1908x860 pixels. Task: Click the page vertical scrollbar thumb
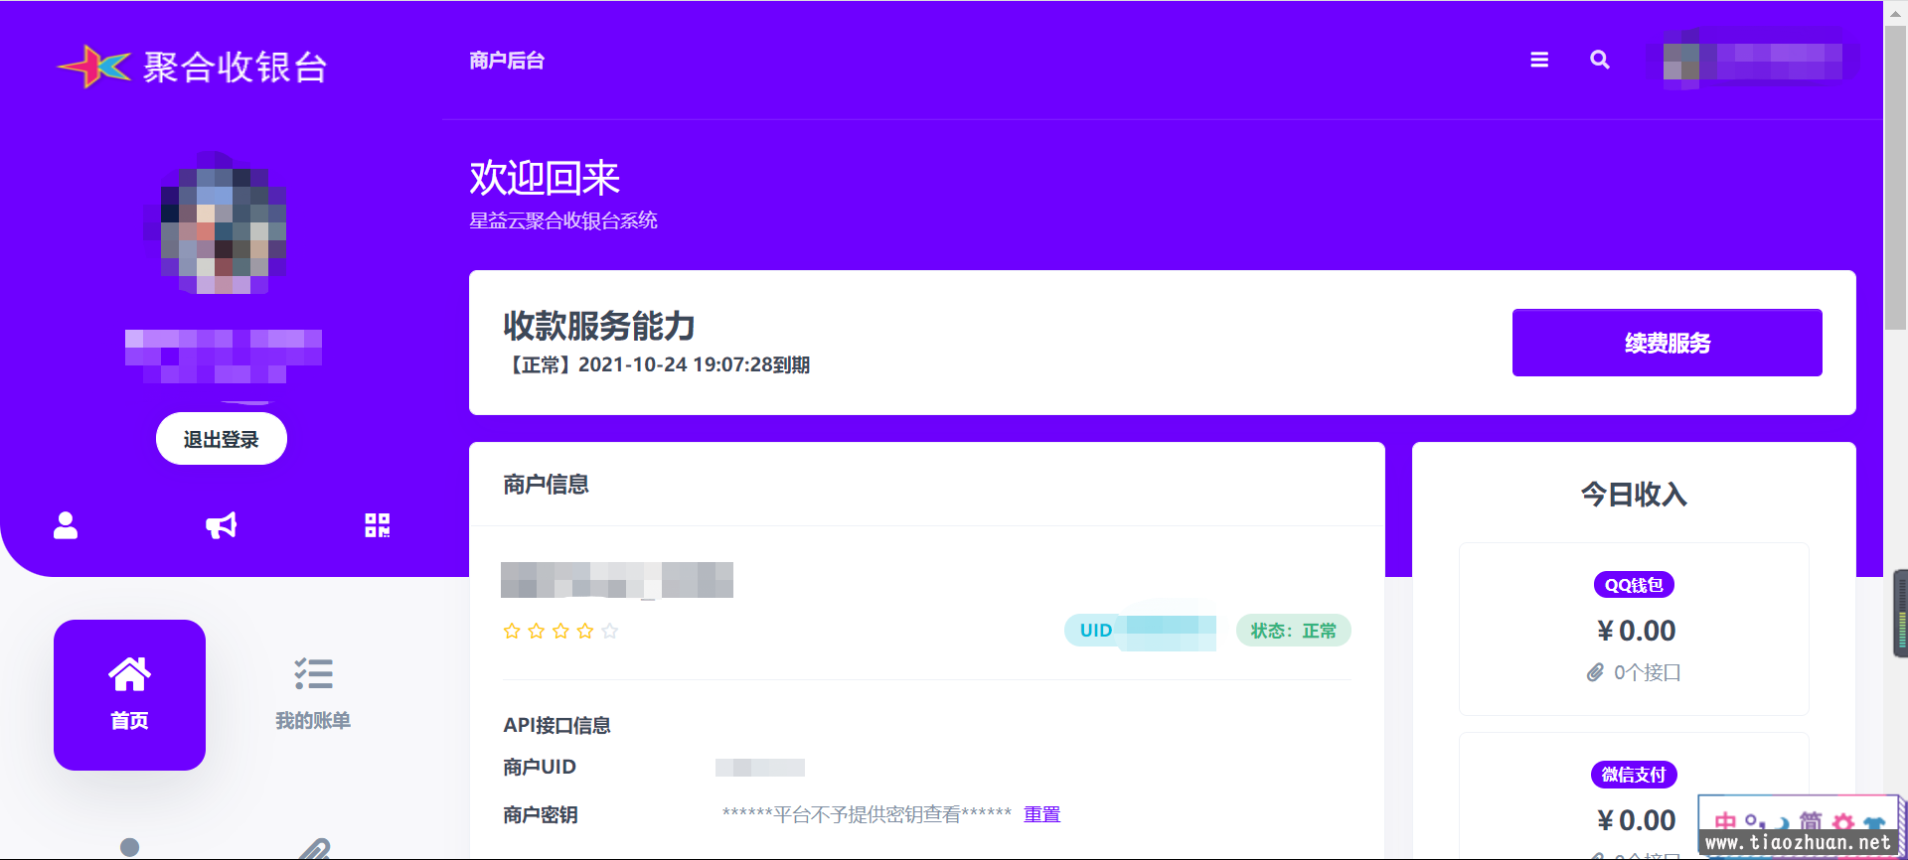pos(1895,179)
